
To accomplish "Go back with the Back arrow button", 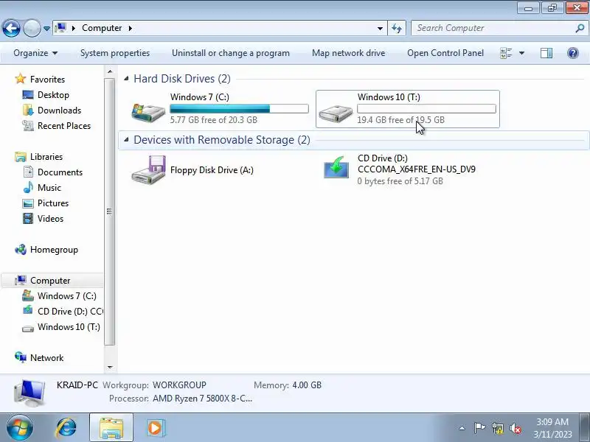I will click(x=11, y=28).
